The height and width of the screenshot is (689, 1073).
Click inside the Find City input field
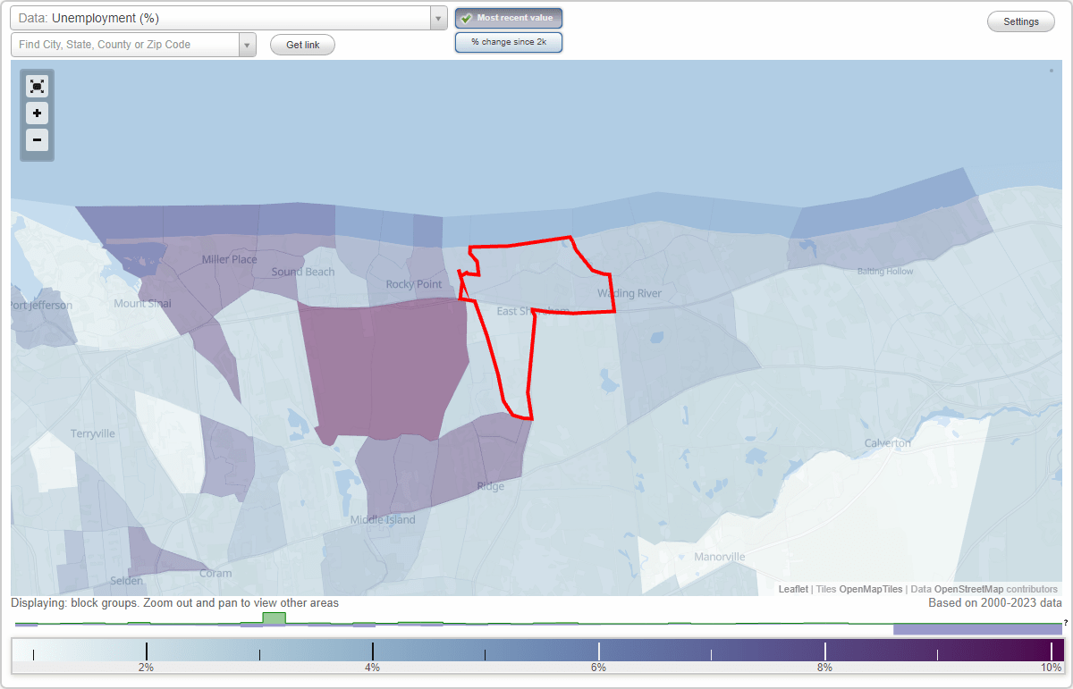coord(125,44)
